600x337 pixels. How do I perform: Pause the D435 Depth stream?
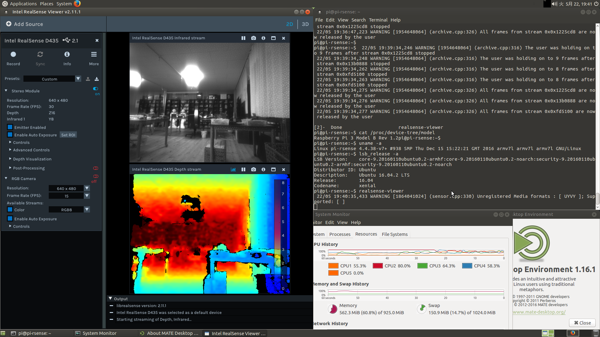coord(243,169)
